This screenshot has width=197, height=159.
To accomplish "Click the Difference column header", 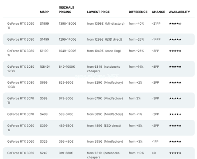I will [138, 12].
